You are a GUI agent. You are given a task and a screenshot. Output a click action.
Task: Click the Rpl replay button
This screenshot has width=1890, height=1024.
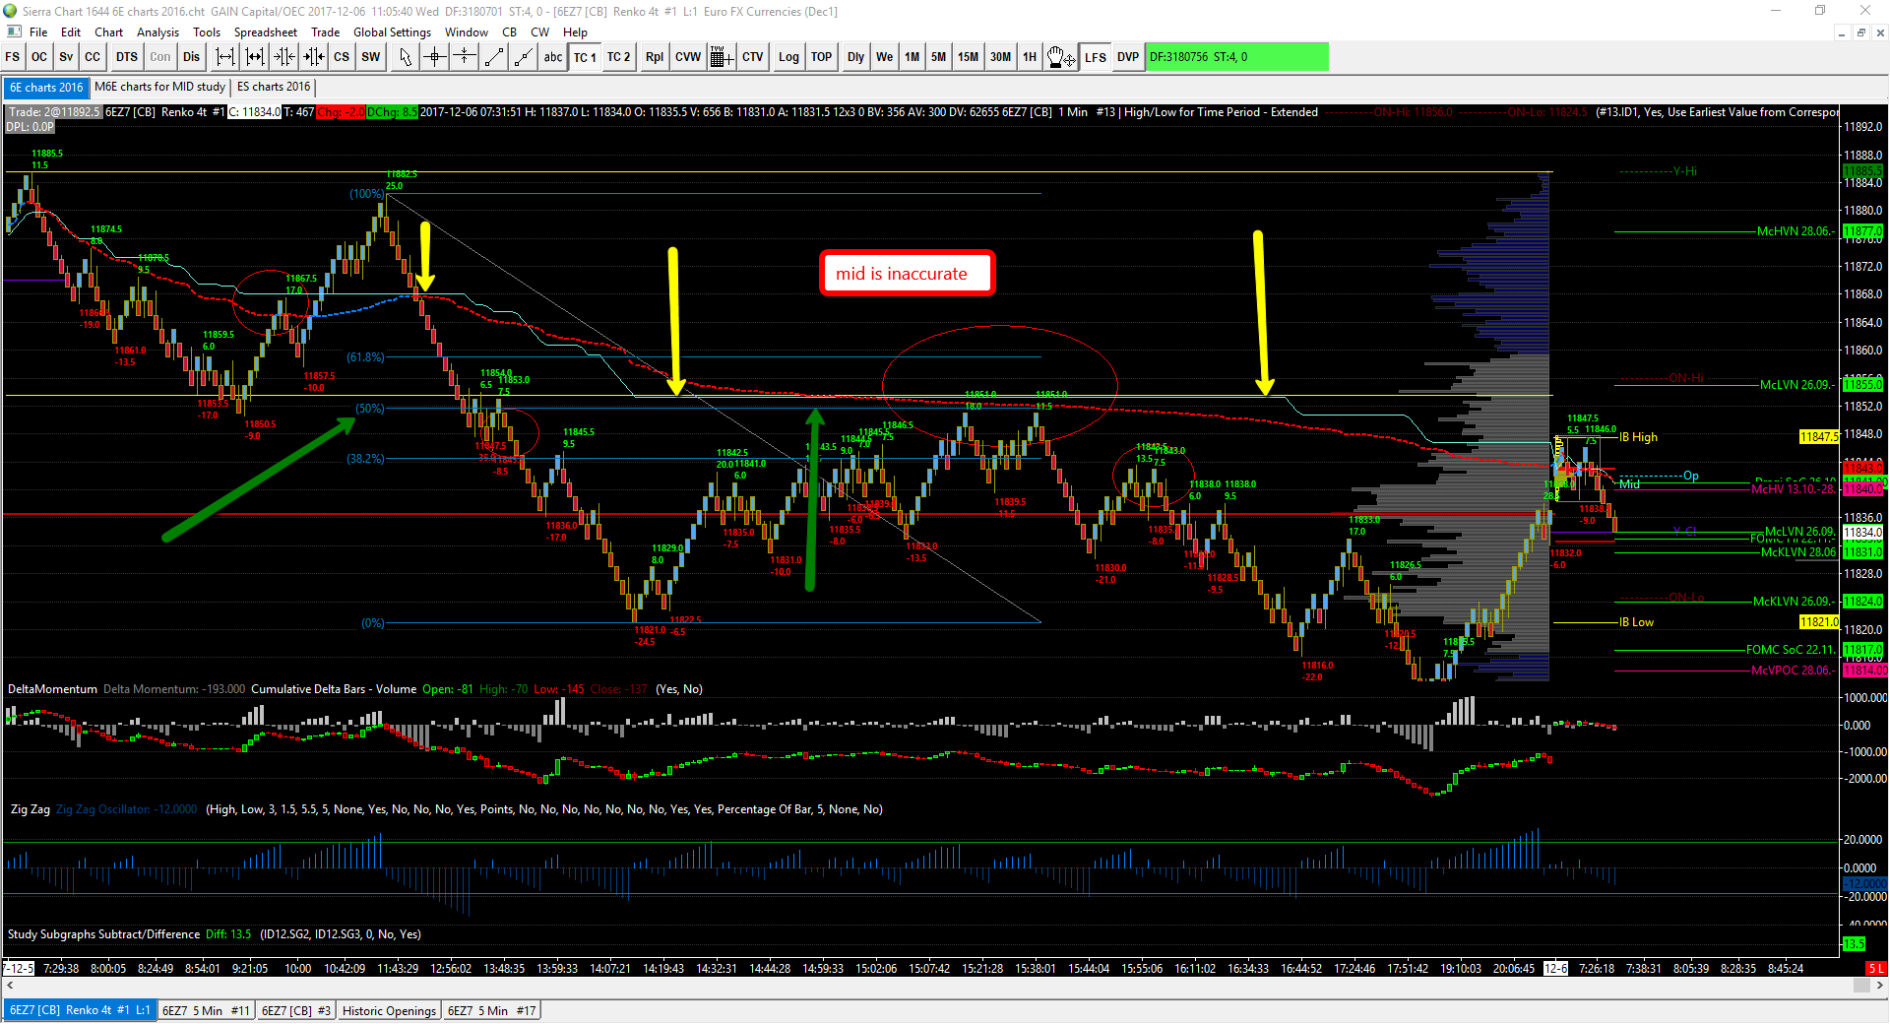(x=655, y=57)
